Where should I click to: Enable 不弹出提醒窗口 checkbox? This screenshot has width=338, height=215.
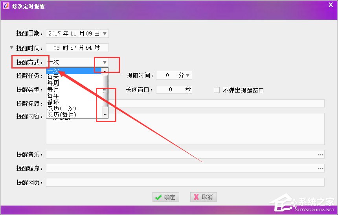[217, 90]
